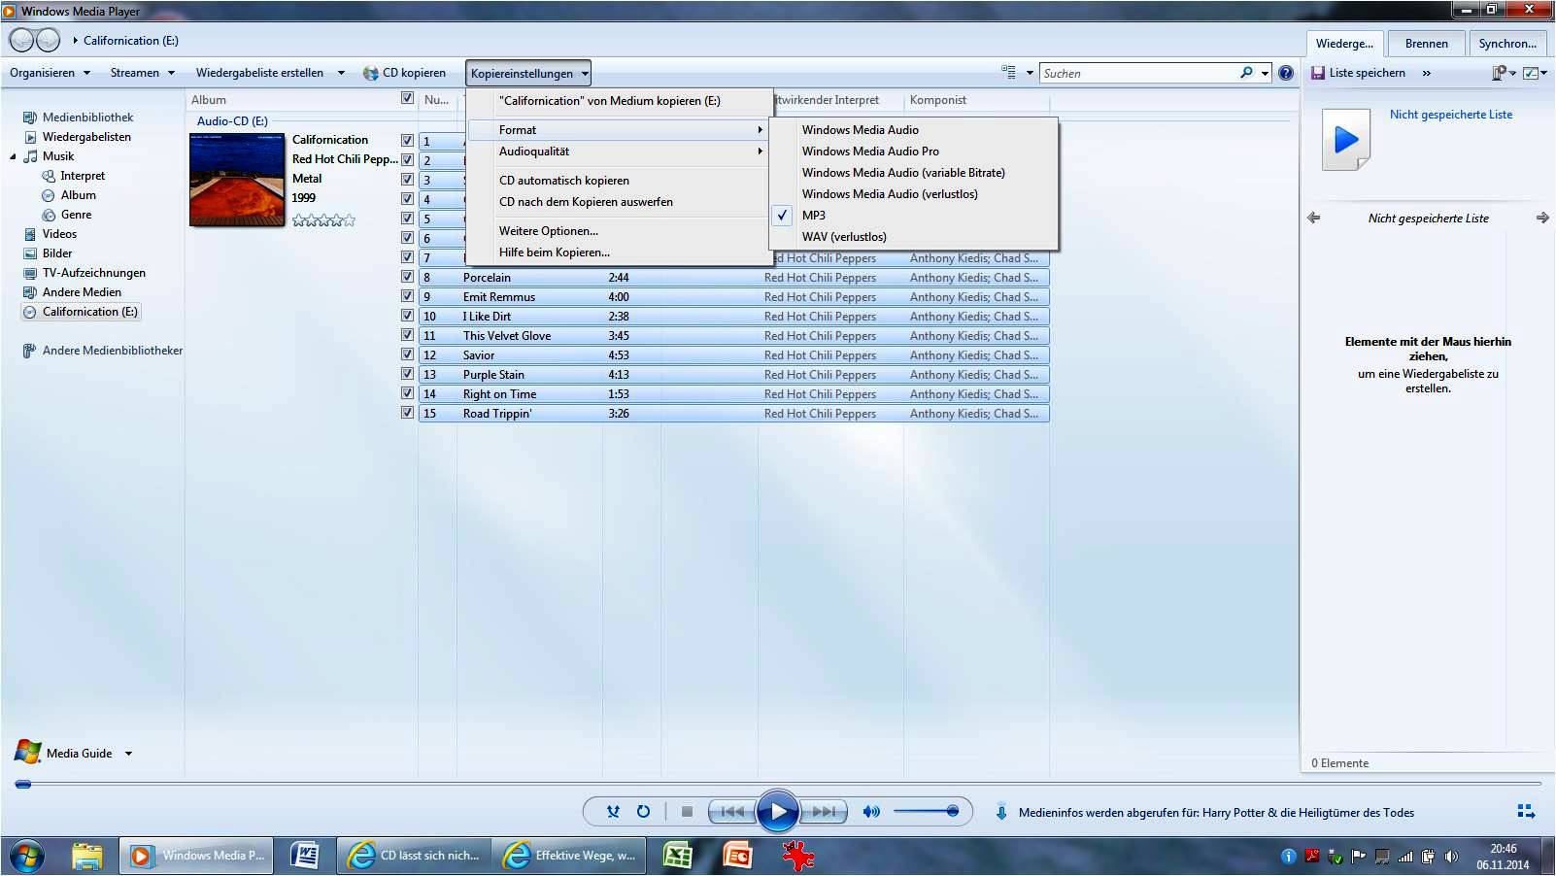Image resolution: width=1556 pixels, height=876 pixels.
Task: Open the Videos library
Action: [50, 234]
